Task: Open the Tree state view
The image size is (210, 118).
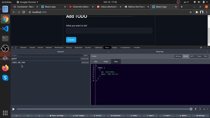Action: point(95,62)
